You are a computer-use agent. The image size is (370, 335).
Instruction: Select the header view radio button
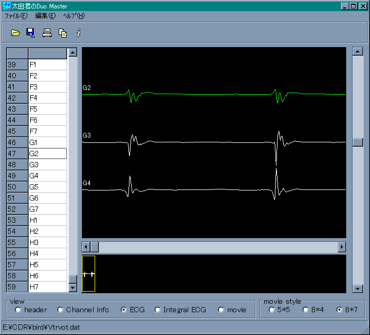click(18, 310)
